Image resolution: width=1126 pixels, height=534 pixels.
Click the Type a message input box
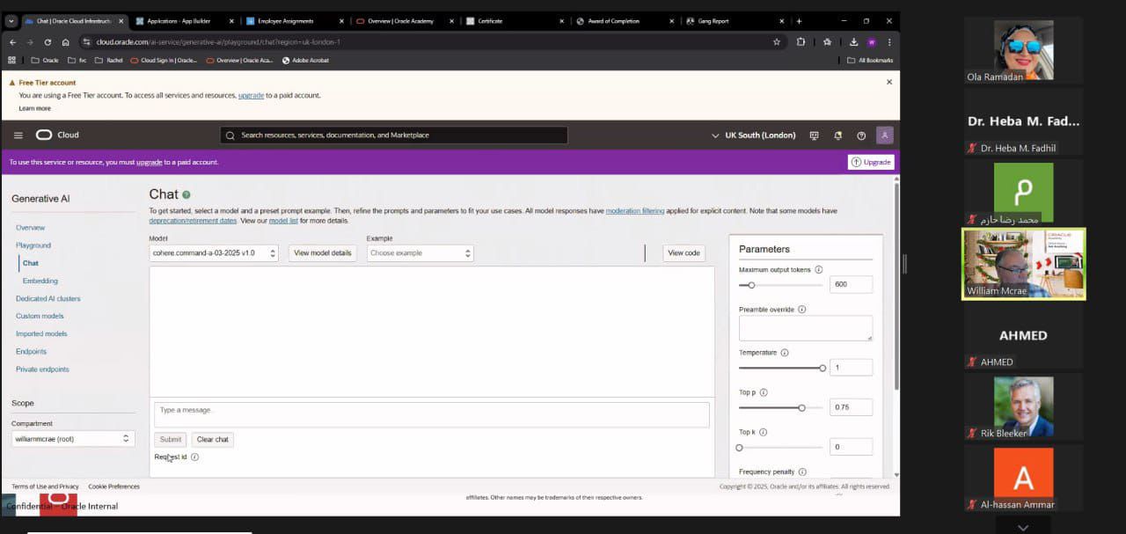point(431,414)
